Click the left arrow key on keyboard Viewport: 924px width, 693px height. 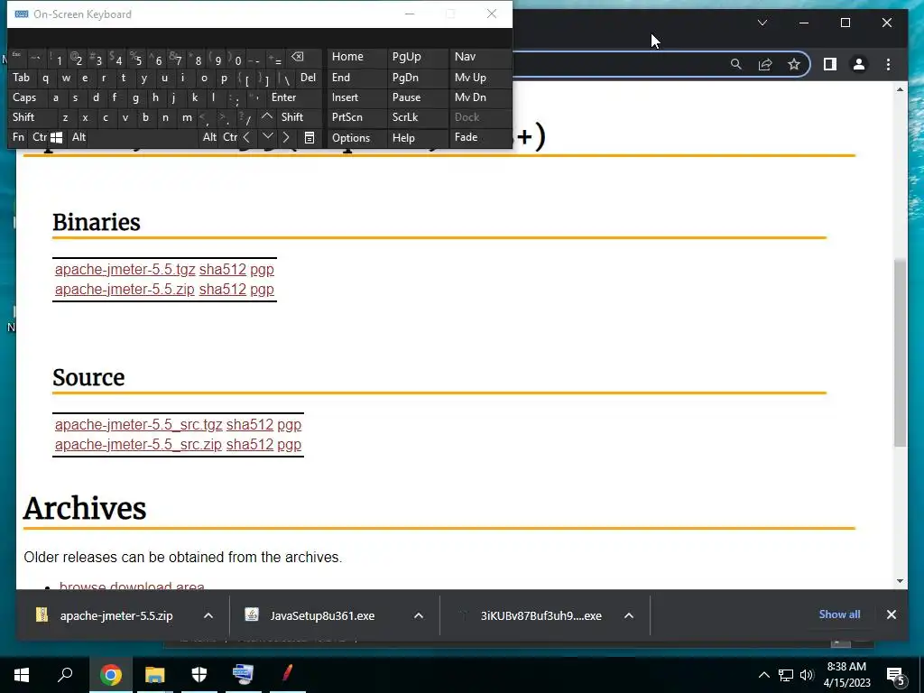(x=246, y=137)
